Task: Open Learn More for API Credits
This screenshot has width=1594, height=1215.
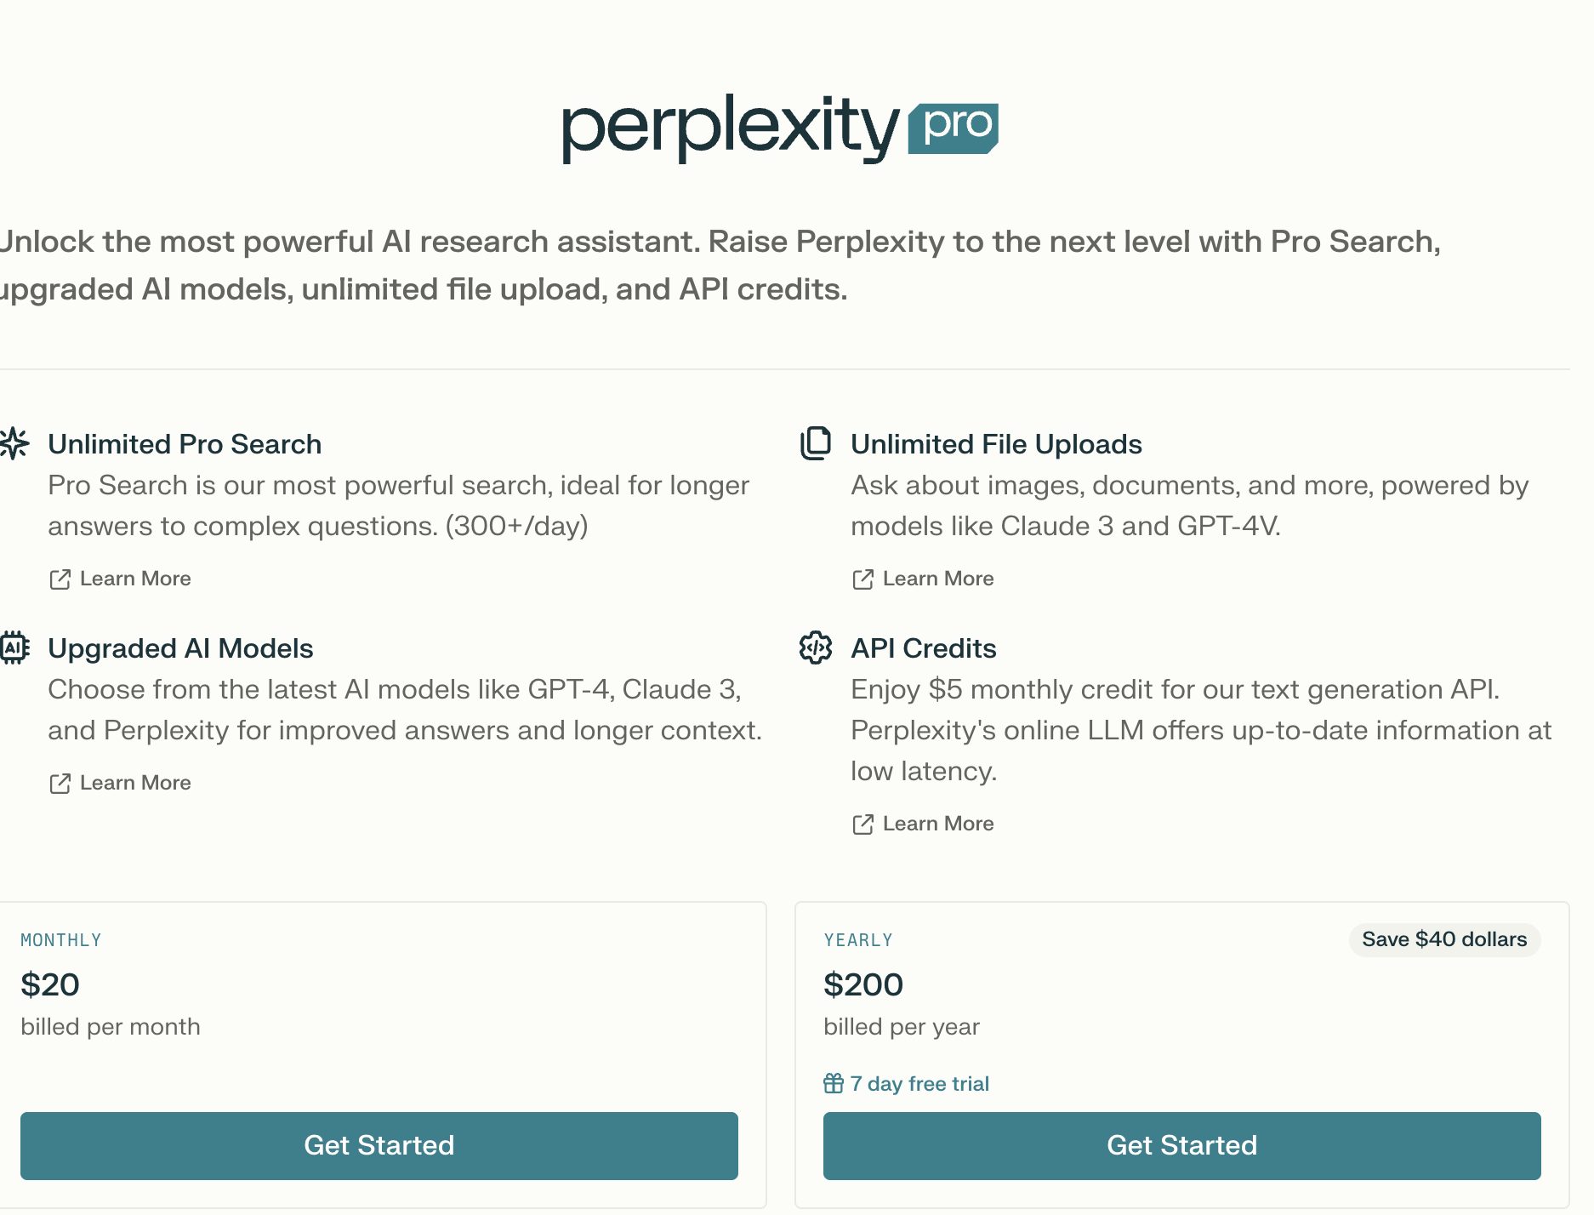Action: click(x=938, y=823)
